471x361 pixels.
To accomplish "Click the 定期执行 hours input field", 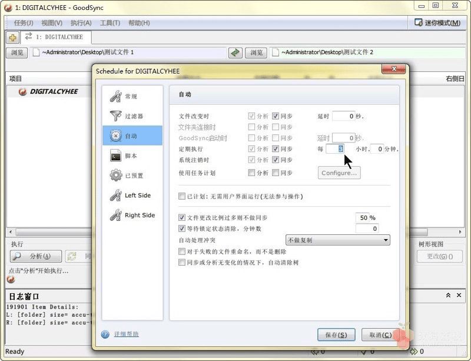I will (x=335, y=149).
